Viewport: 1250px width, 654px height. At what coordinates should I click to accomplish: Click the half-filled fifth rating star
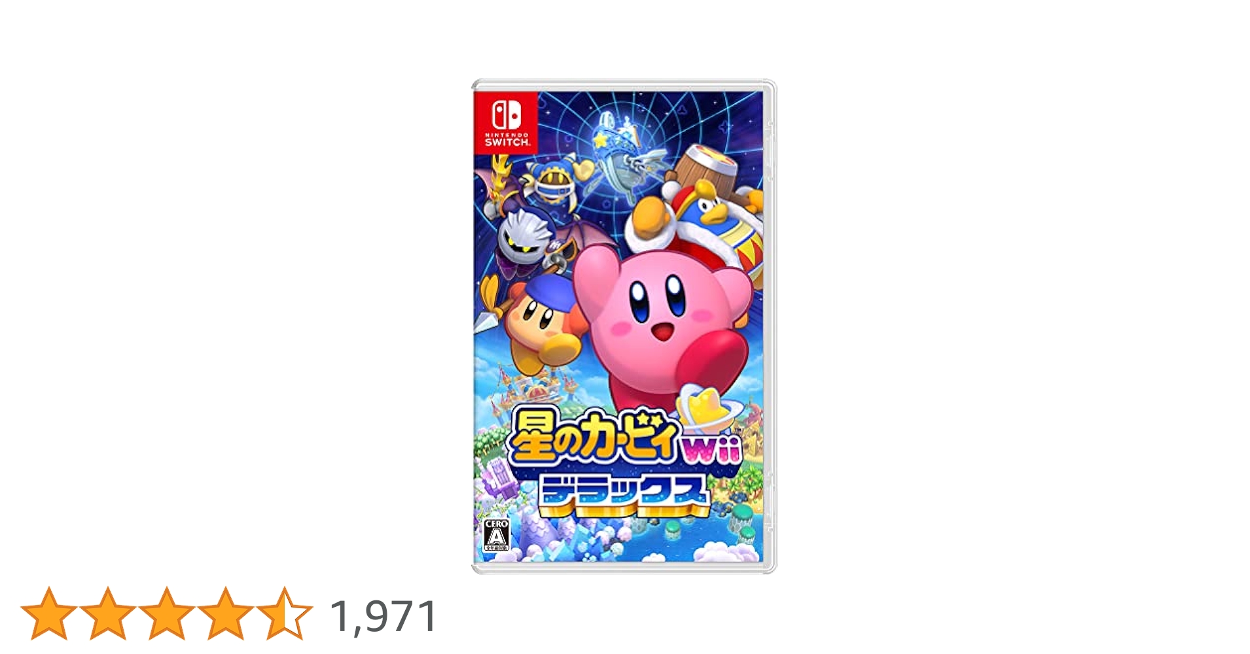[x=285, y=613]
